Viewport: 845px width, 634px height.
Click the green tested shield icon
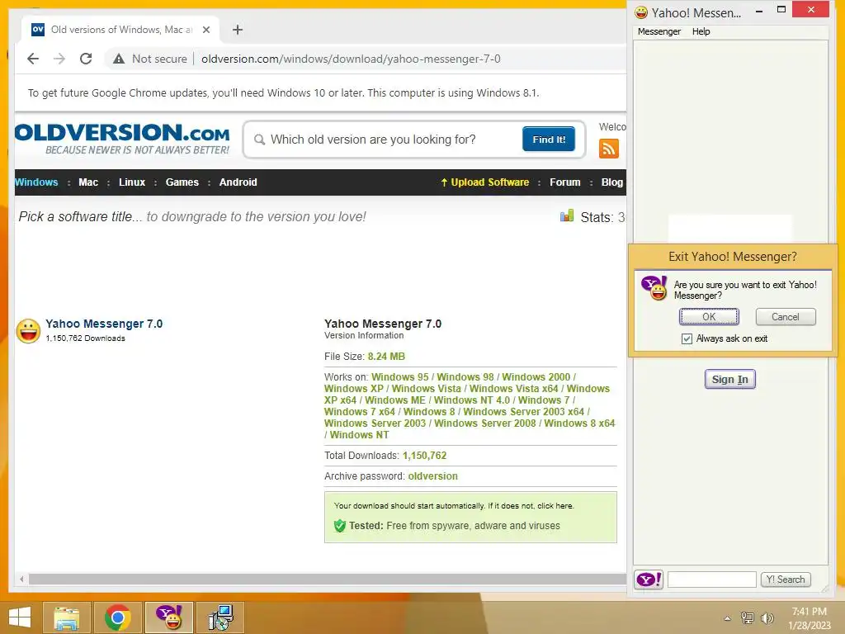point(339,526)
